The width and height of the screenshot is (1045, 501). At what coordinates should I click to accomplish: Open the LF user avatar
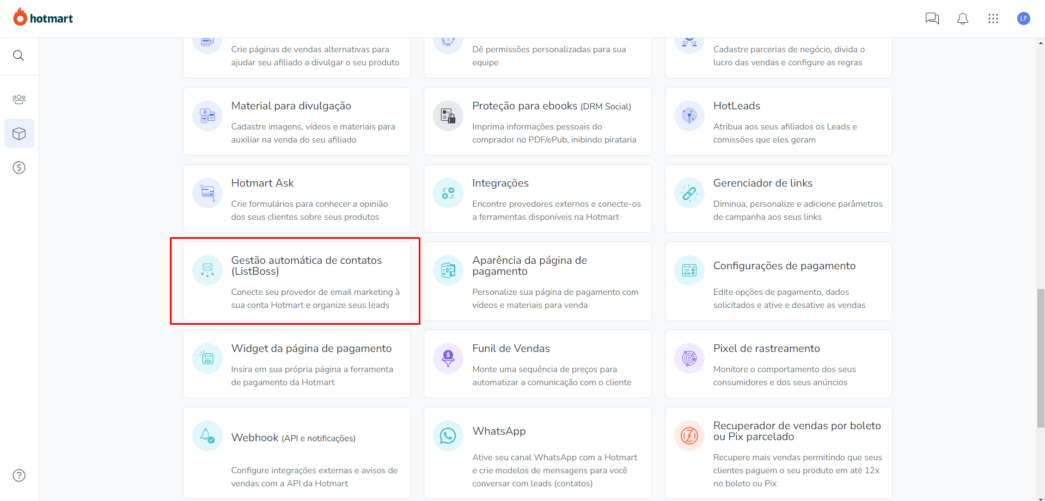[x=1024, y=18]
